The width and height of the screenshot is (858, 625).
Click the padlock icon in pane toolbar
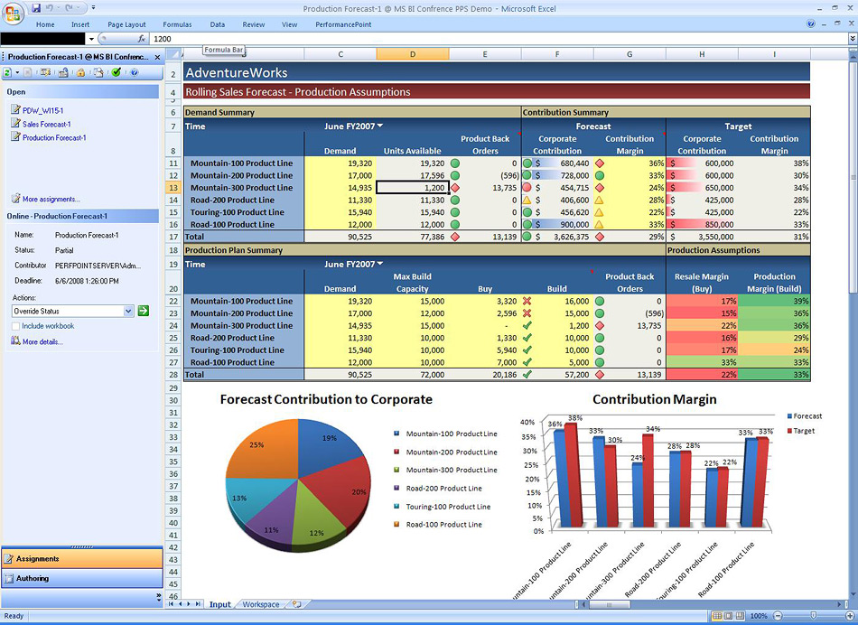(x=81, y=72)
